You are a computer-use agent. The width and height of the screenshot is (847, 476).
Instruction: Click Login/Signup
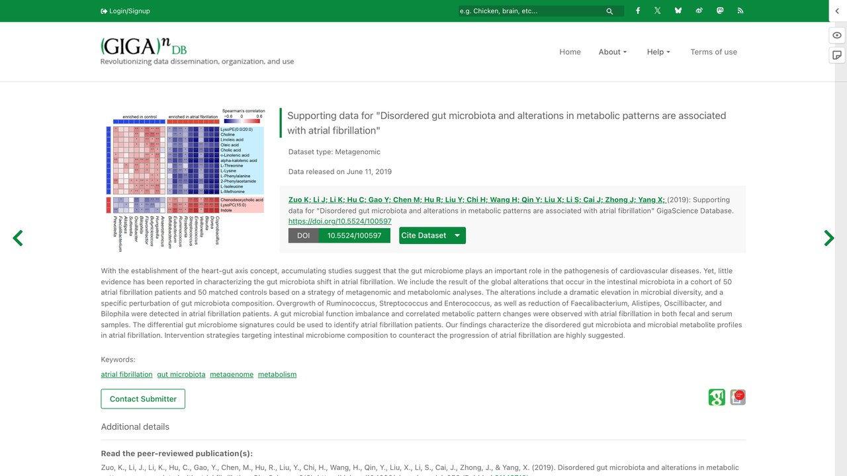pyautogui.click(x=125, y=11)
